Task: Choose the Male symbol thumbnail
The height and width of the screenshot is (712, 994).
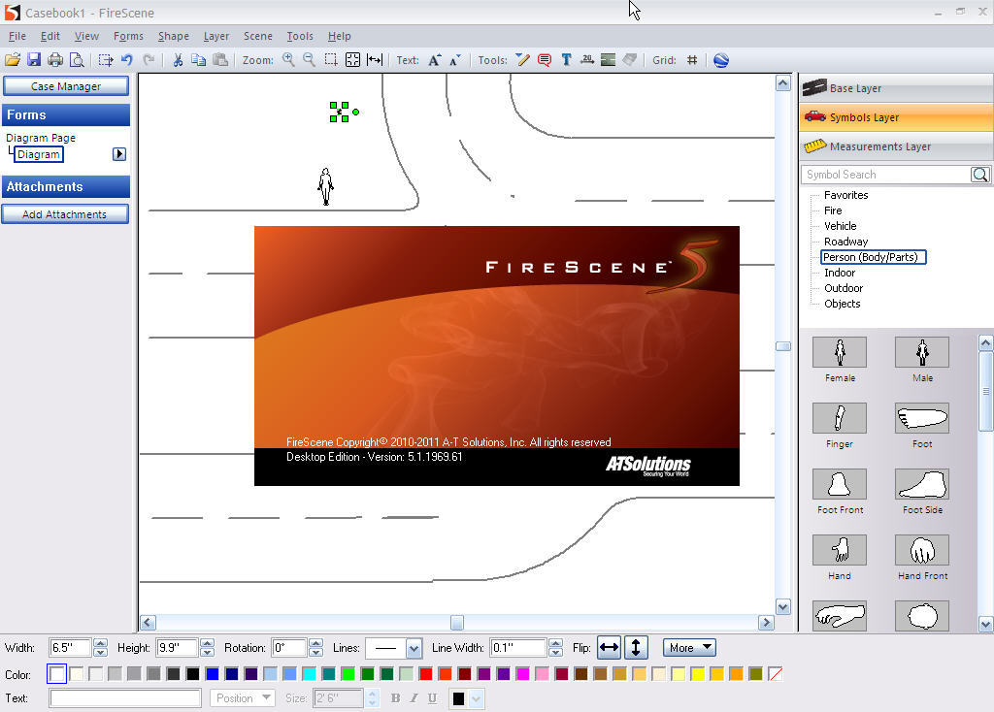Action: 922,352
